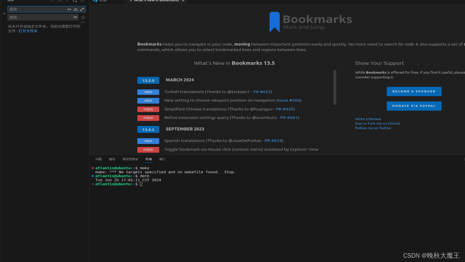The height and width of the screenshot is (262, 465).
Task: Expand files-to-include options with the three dots
Action: (x=83, y=22)
